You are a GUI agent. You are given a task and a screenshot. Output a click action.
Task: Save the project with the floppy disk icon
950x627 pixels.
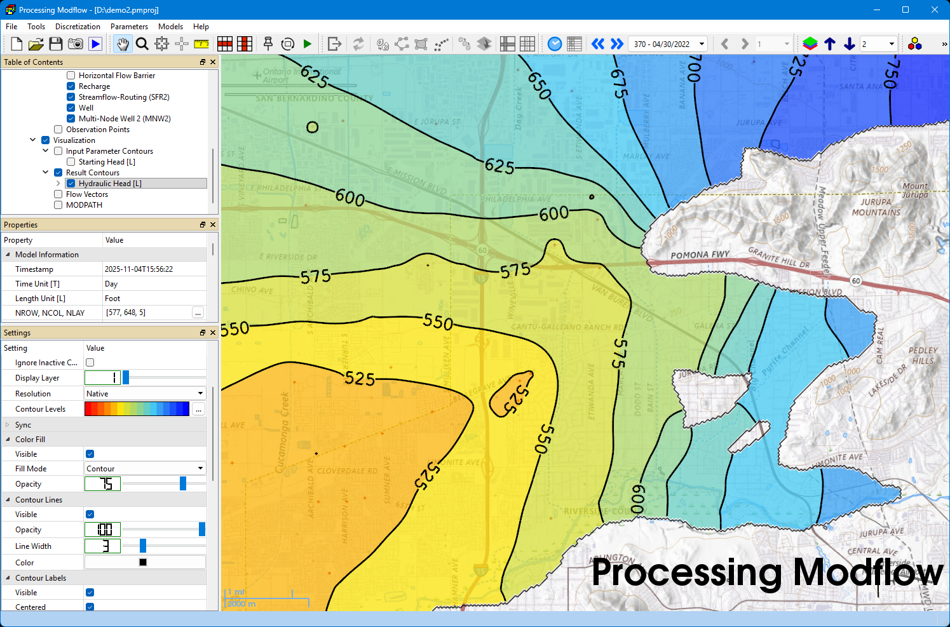pos(56,44)
